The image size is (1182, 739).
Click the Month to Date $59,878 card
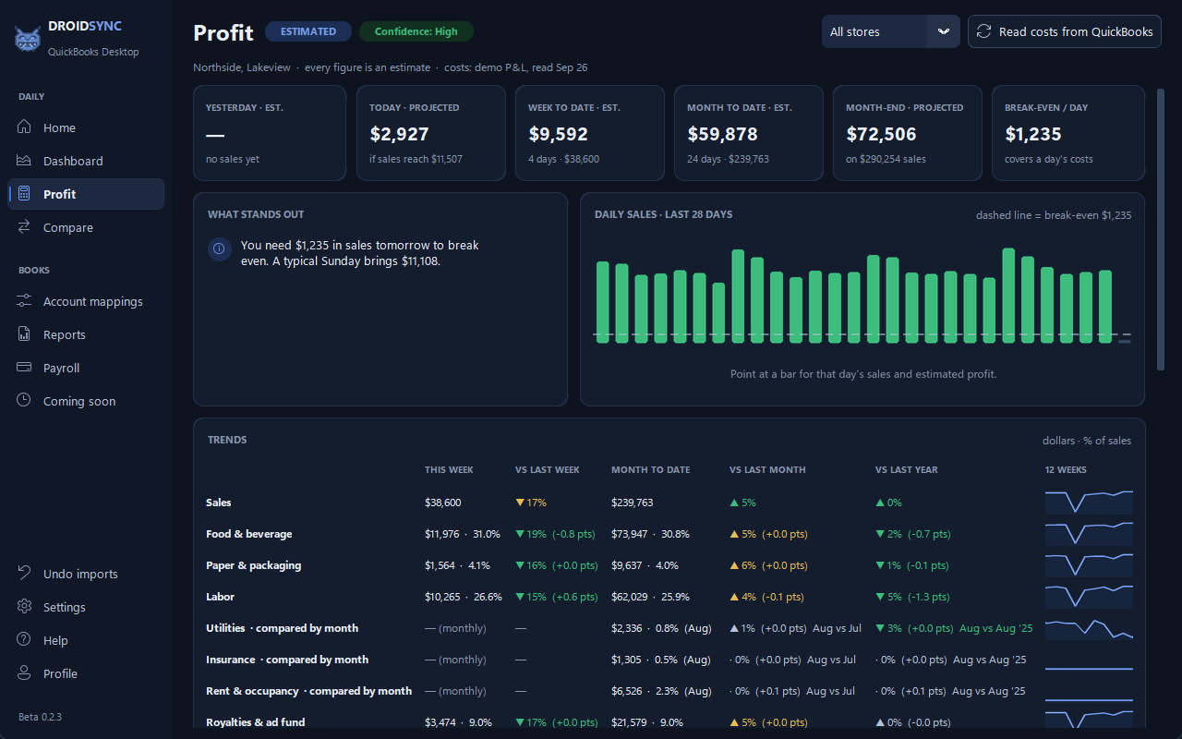coord(748,133)
